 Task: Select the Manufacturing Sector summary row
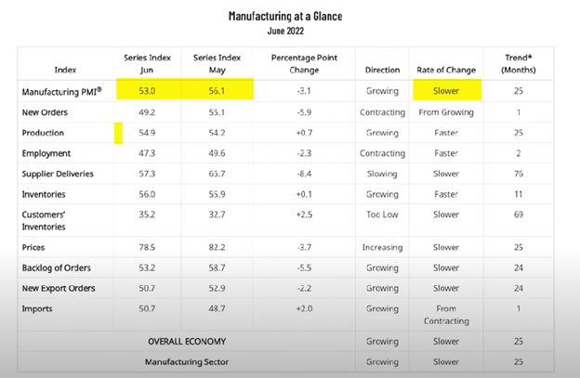click(x=285, y=361)
